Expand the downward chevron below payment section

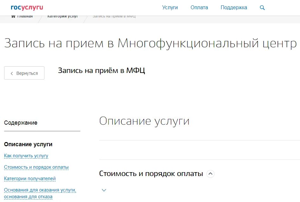pyautogui.click(x=104, y=190)
